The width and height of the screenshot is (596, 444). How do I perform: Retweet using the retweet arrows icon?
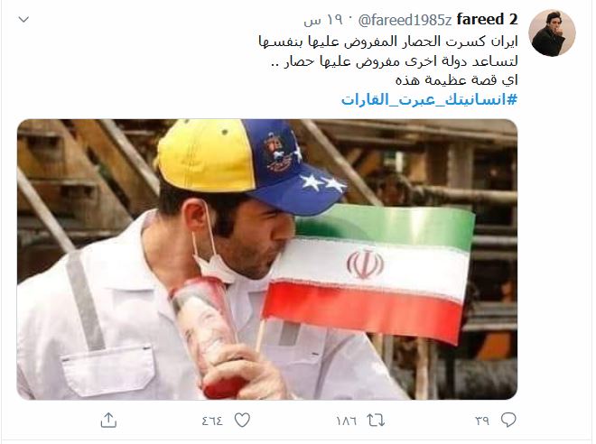376,421
